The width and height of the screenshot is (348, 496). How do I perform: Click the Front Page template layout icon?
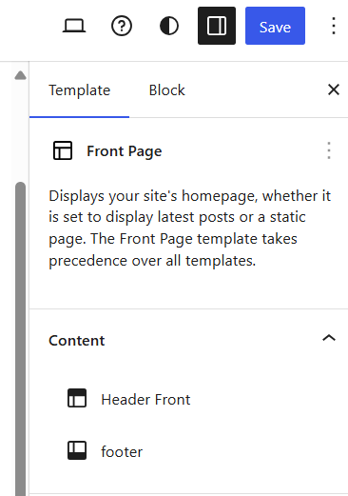coord(63,150)
